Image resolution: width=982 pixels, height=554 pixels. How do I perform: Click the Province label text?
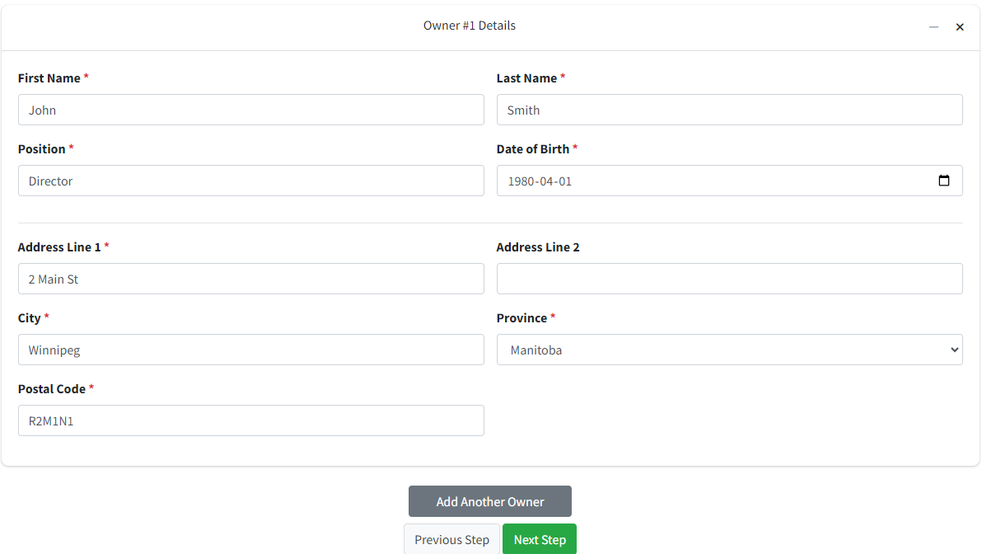(x=521, y=318)
